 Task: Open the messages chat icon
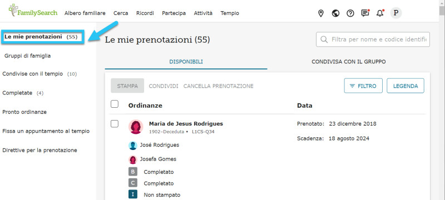pos(365,13)
